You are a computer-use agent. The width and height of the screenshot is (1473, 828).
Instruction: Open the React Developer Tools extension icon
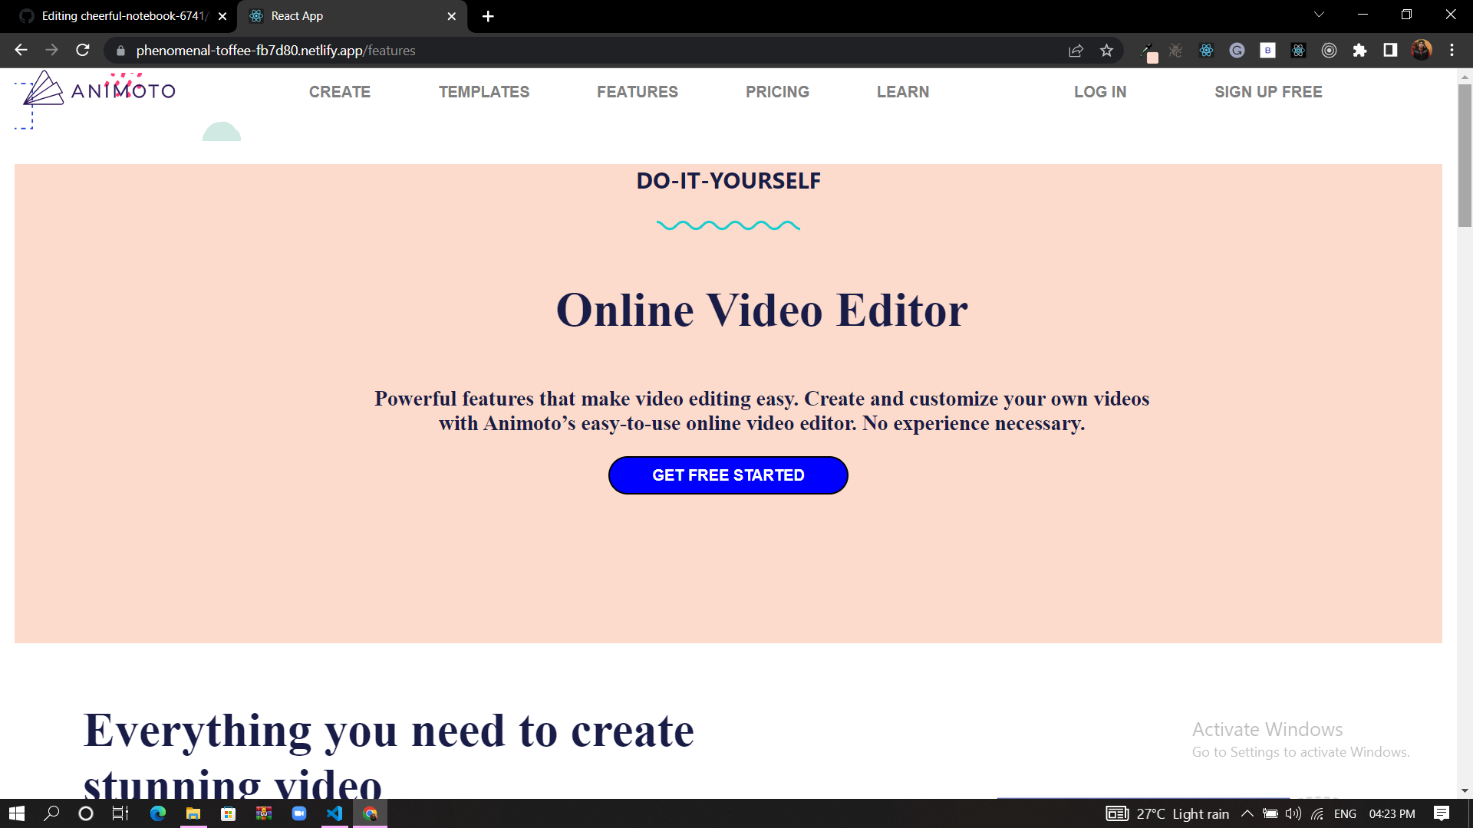(1206, 51)
